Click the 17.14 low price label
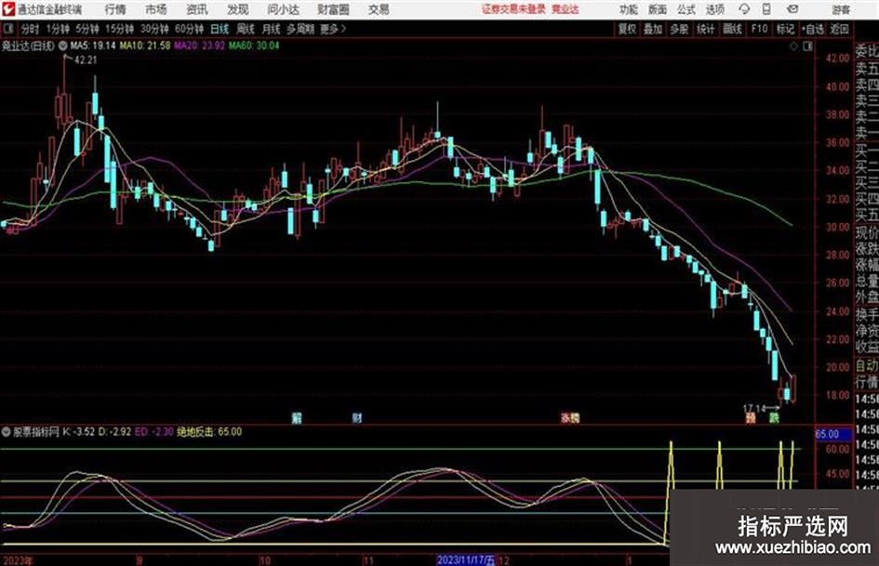Screen dimensions: 879x566 (x=754, y=408)
